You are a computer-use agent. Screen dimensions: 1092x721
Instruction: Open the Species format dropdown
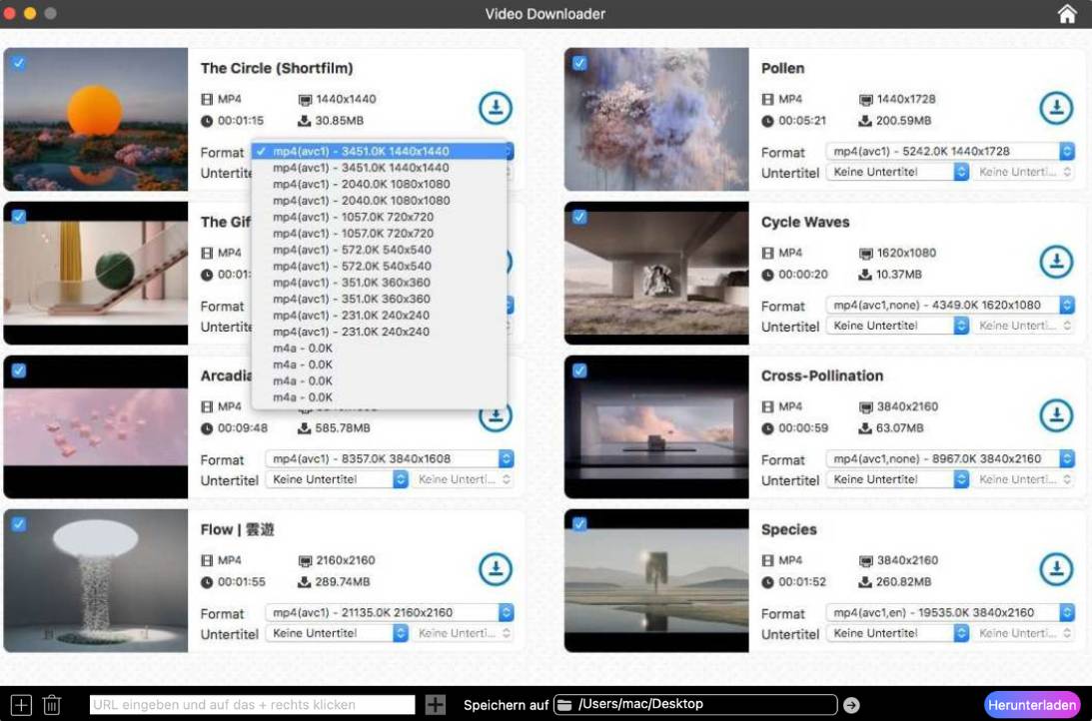point(949,613)
